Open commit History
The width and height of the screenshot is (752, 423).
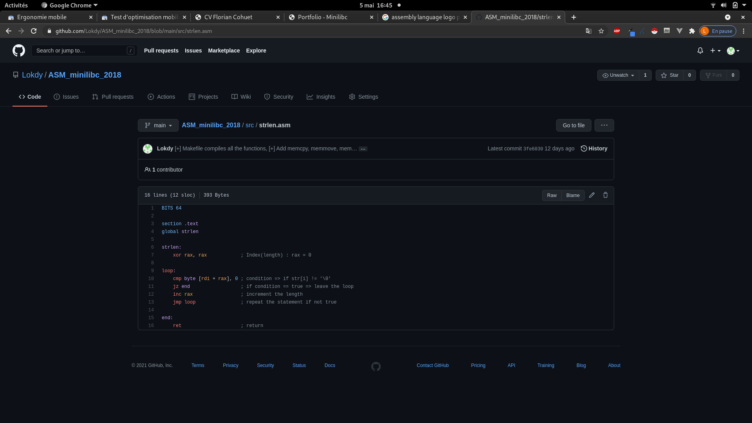[x=594, y=148]
